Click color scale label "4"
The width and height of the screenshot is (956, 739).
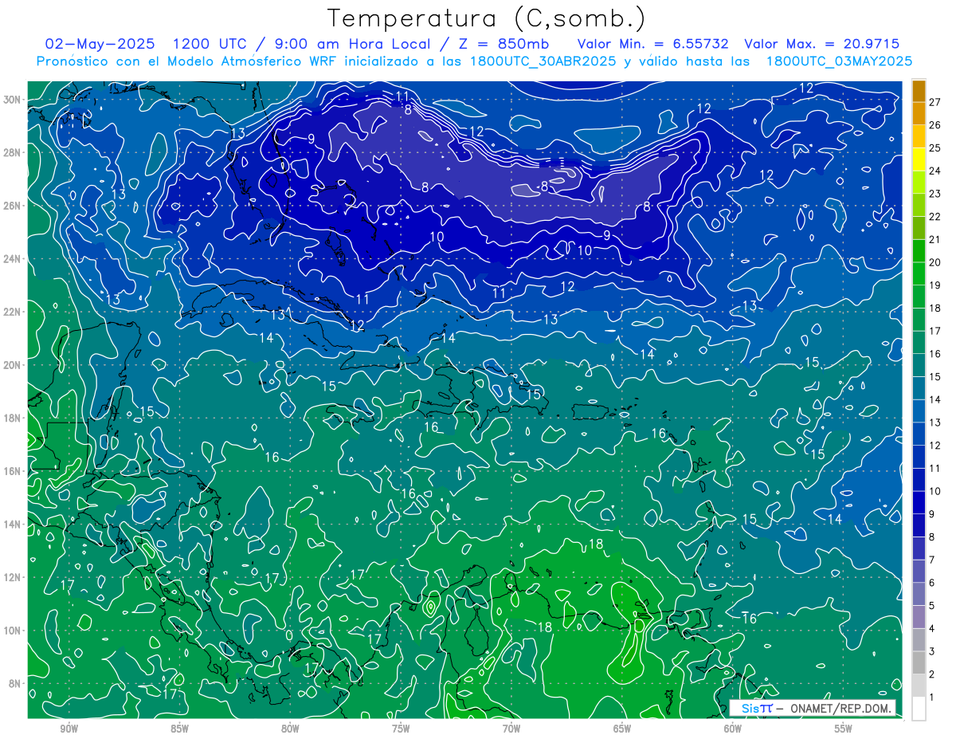931,628
